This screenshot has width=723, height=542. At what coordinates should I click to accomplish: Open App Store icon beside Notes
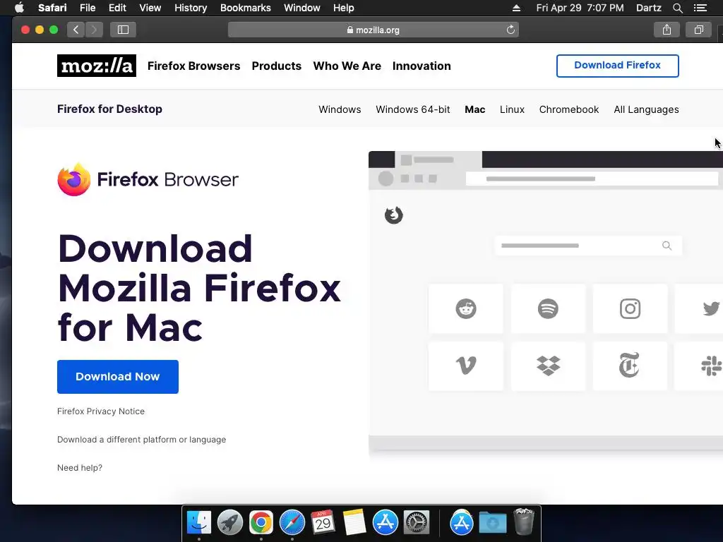(385, 522)
